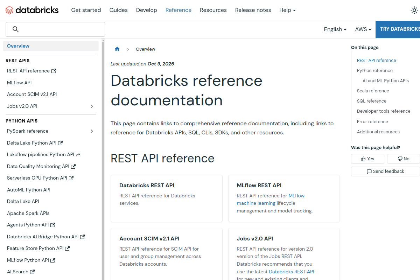Click the Overview breadcrumb text

pos(146,49)
